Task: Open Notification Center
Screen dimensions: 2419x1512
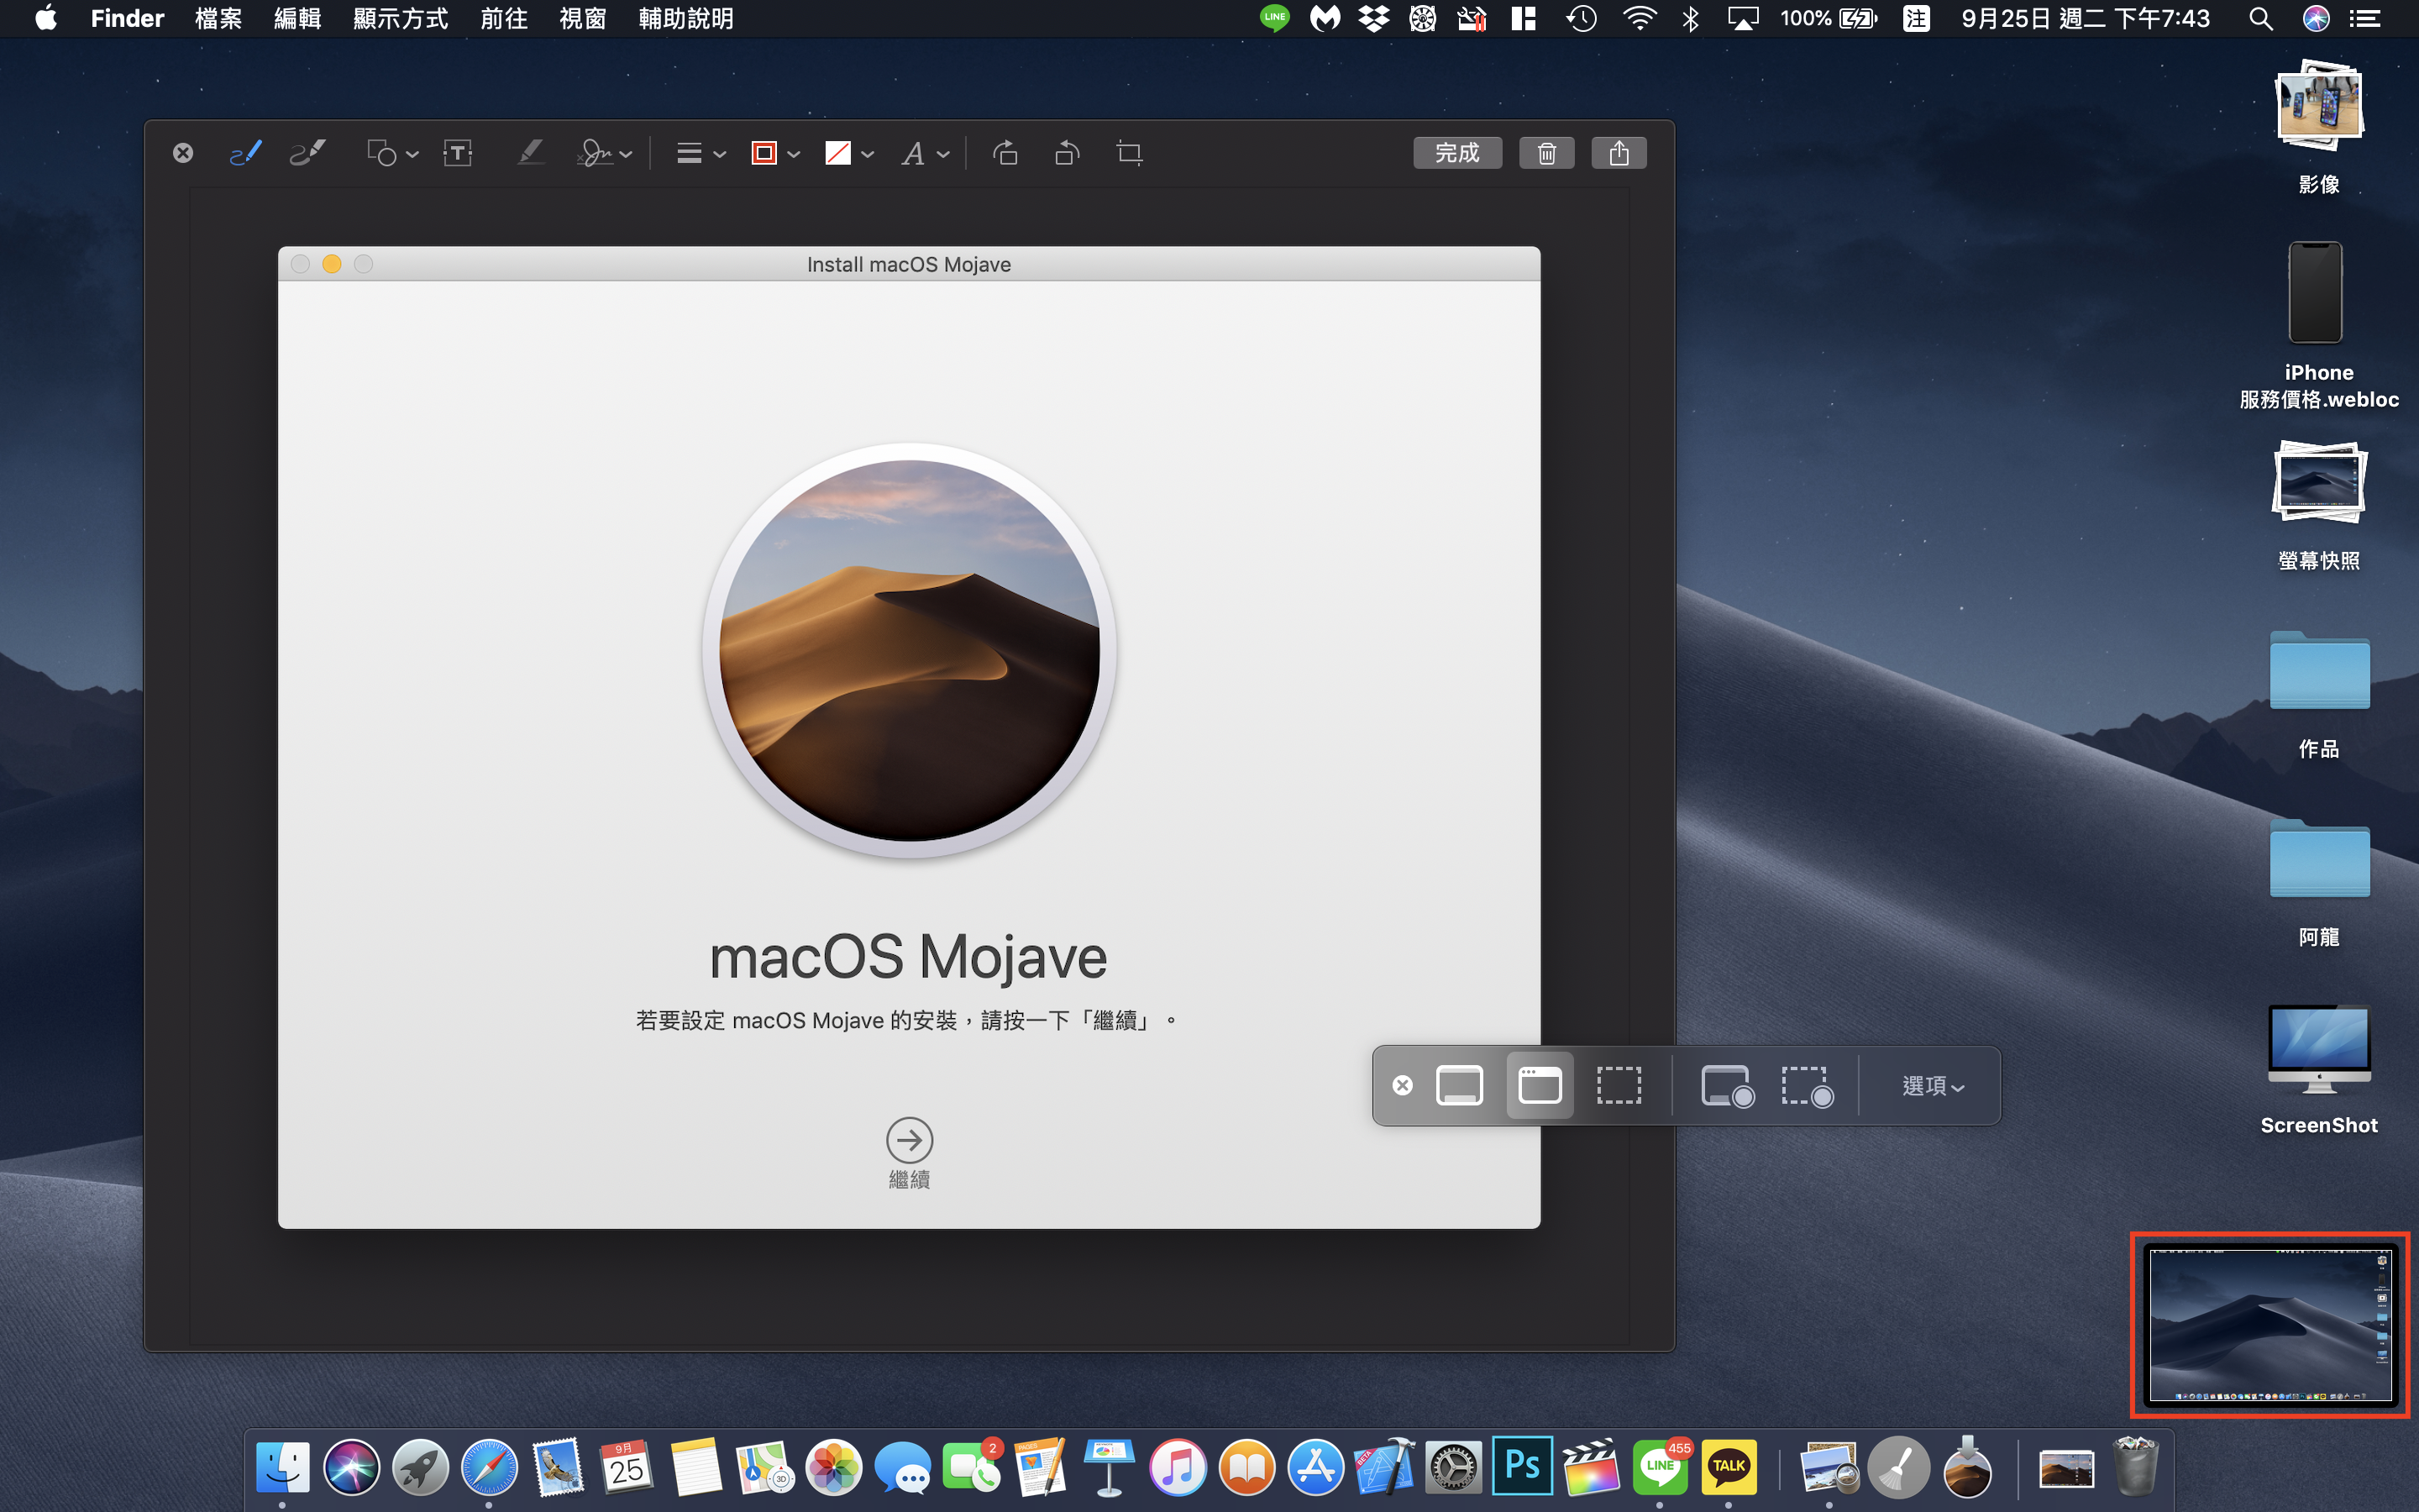Action: 2364,18
